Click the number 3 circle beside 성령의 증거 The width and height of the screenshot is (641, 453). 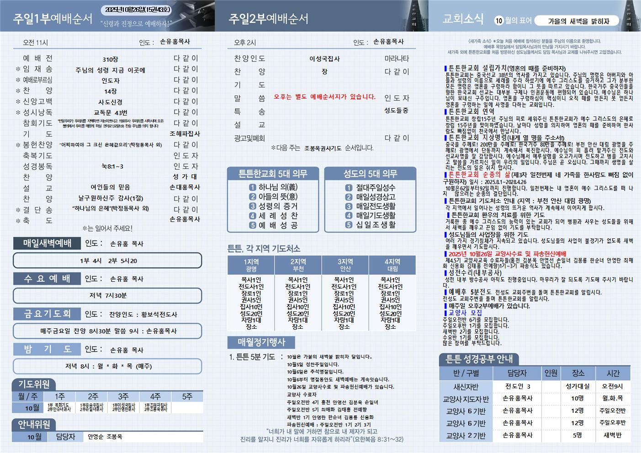point(253,206)
